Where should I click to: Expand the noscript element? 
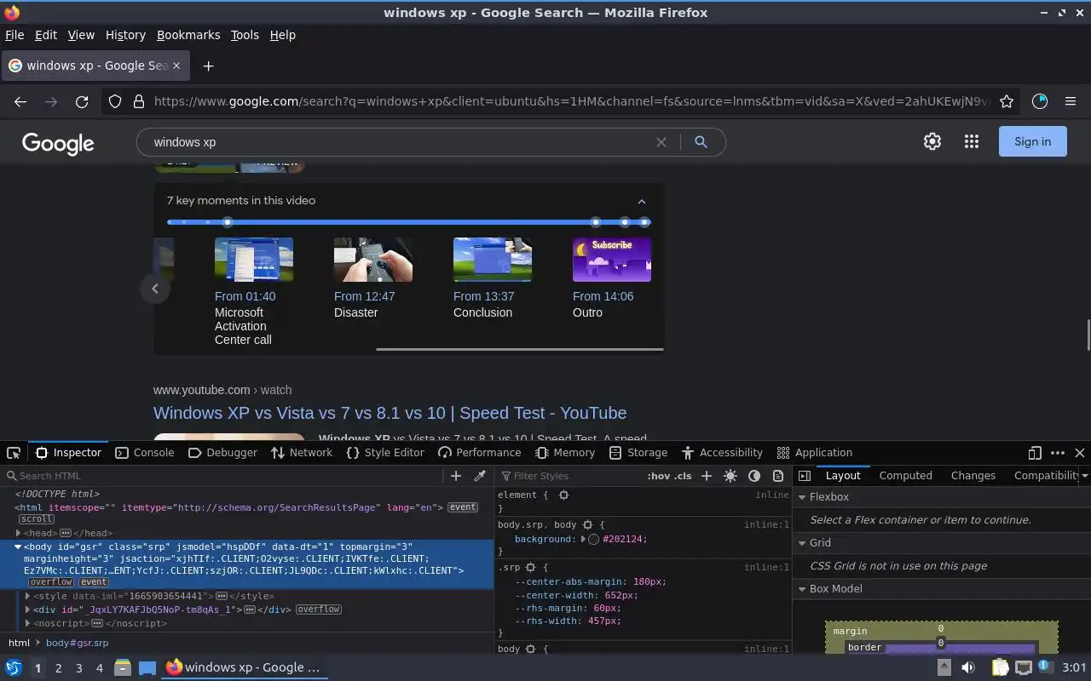pyautogui.click(x=28, y=623)
